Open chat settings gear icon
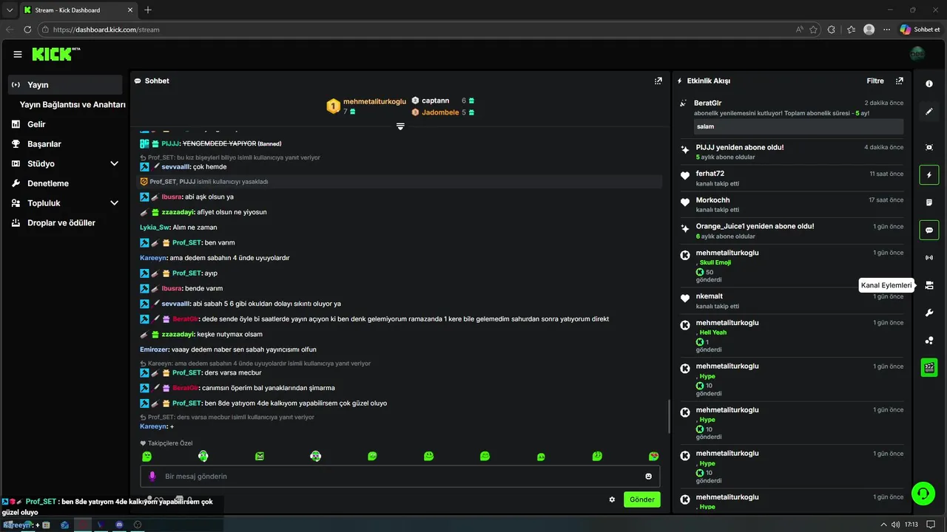947x532 pixels. (x=612, y=499)
